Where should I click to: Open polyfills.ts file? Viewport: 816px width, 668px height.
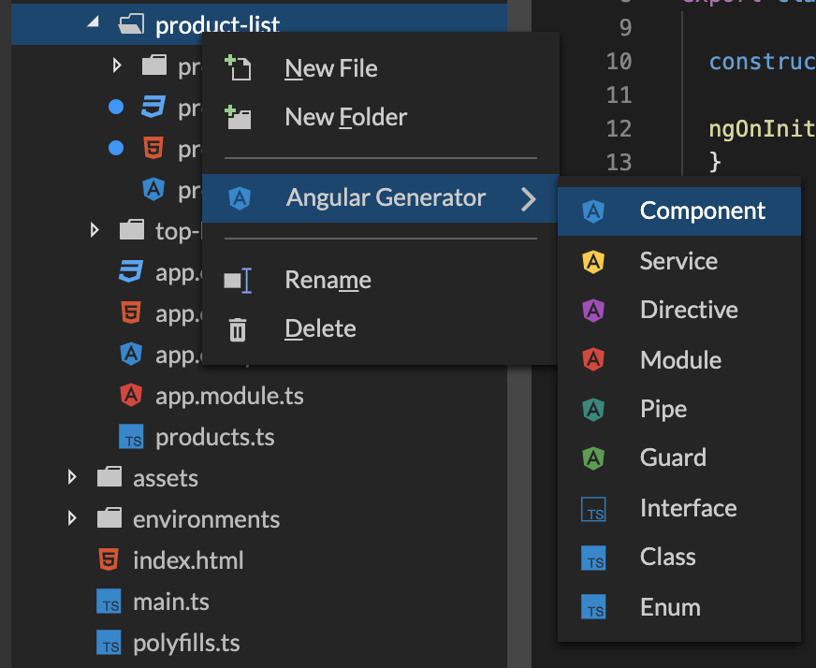click(x=187, y=644)
